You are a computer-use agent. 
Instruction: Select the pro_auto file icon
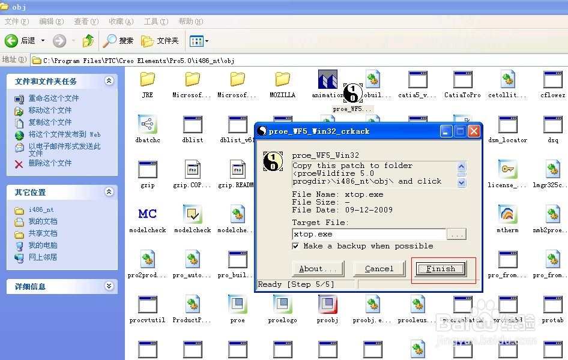[x=192, y=259]
